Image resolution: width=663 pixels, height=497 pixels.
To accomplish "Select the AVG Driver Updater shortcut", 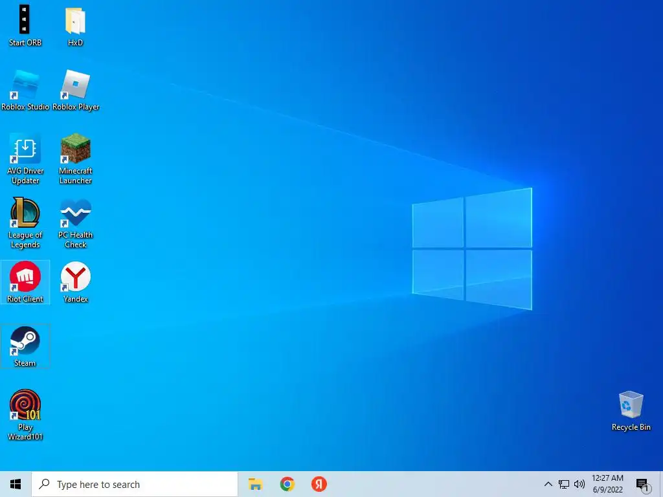I will (25, 159).
